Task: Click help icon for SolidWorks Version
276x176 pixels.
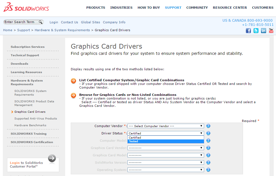Action: tap(208, 163)
